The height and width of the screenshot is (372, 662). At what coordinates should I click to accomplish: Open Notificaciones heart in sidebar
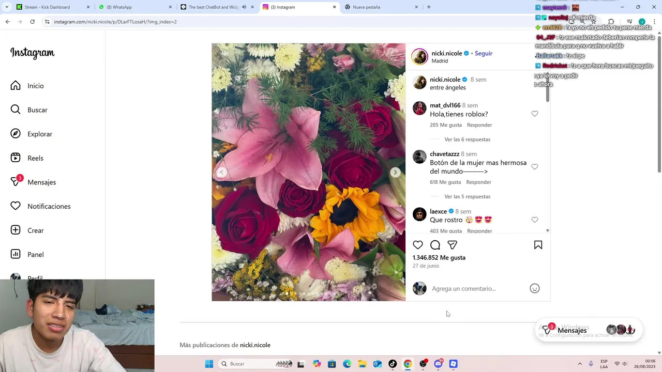tap(16, 206)
